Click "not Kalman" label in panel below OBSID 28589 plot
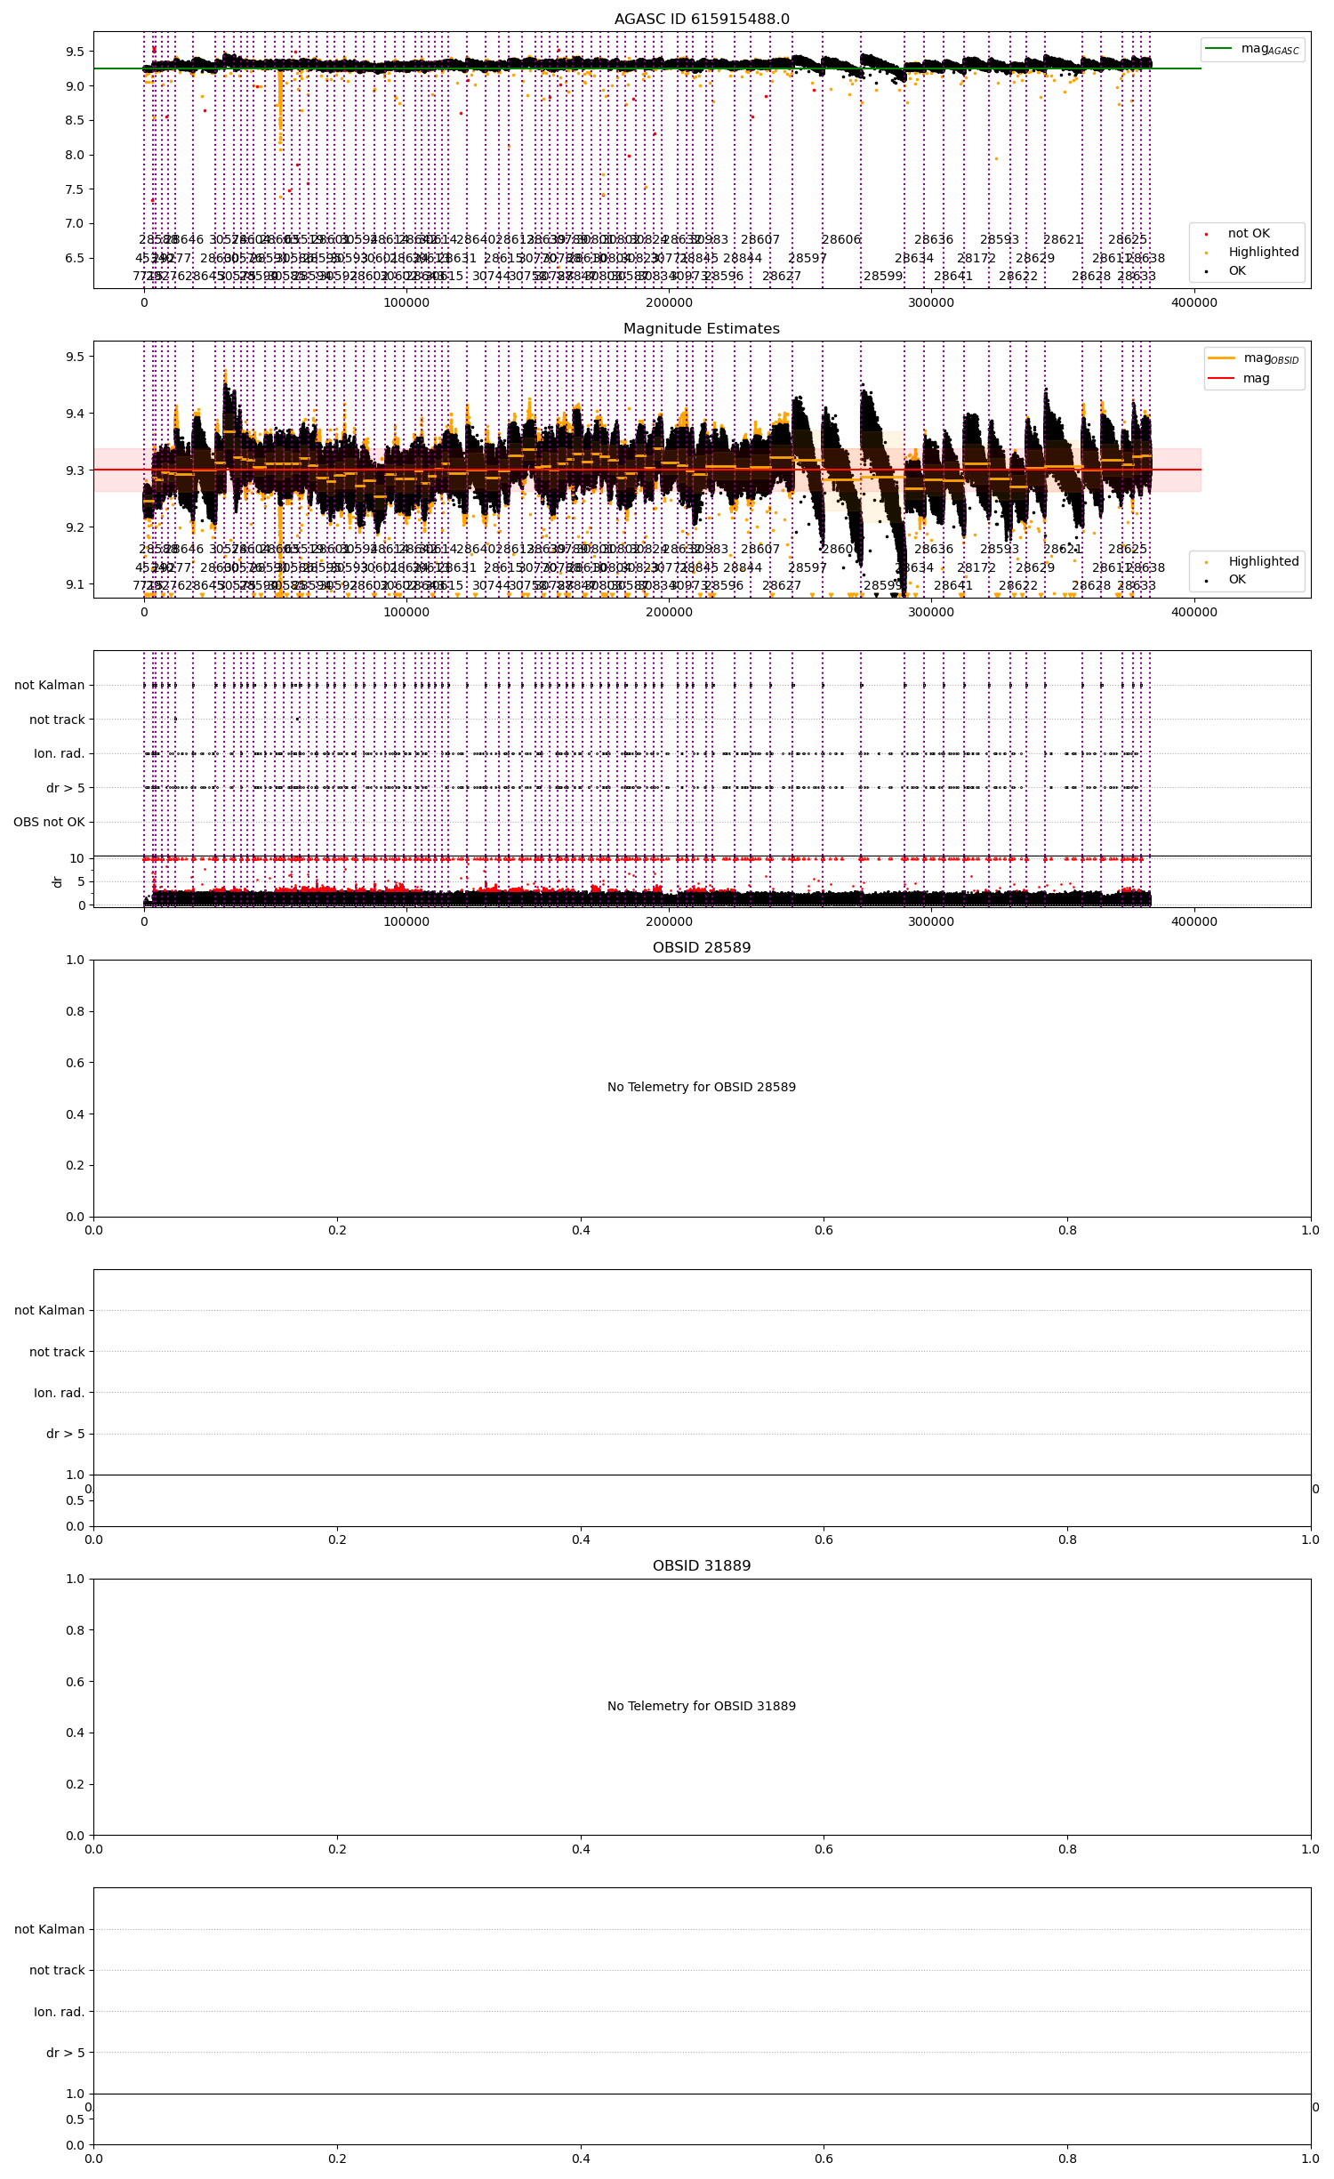Image resolution: width=1334 pixels, height=2179 pixels. [x=50, y=1310]
